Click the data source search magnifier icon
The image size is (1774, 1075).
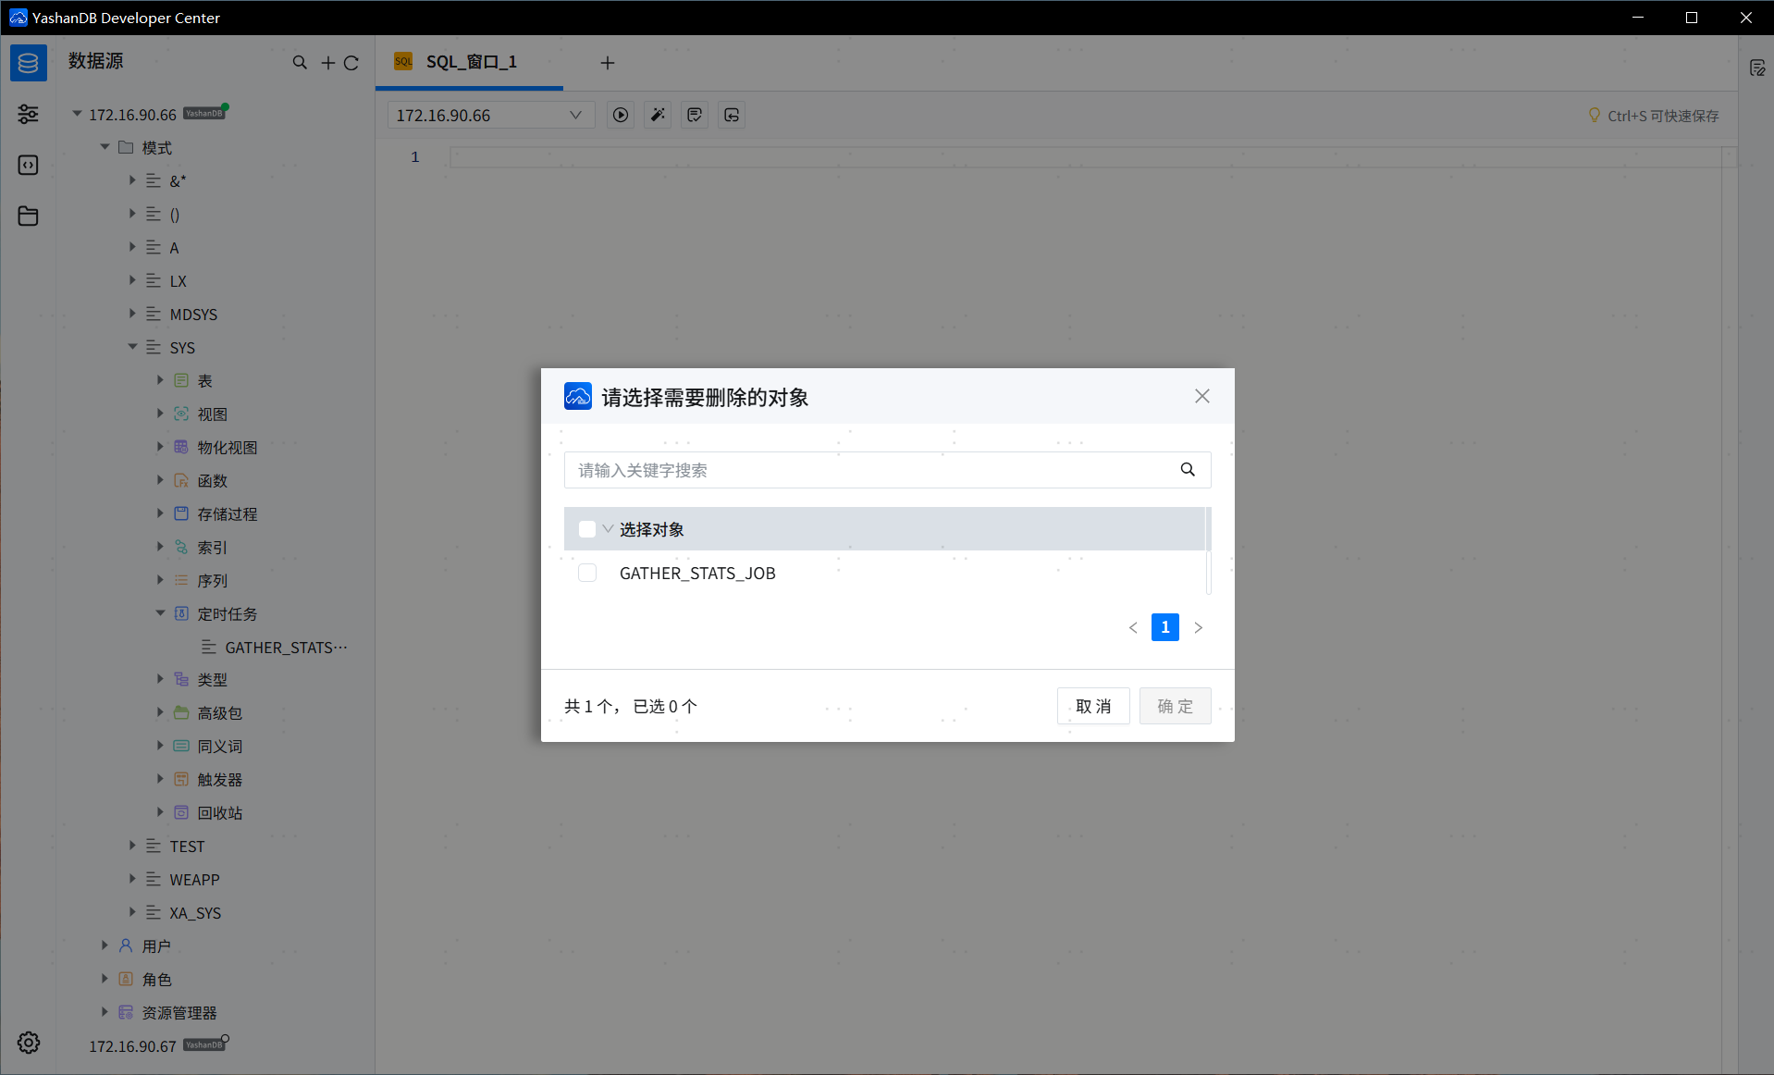pos(300,63)
